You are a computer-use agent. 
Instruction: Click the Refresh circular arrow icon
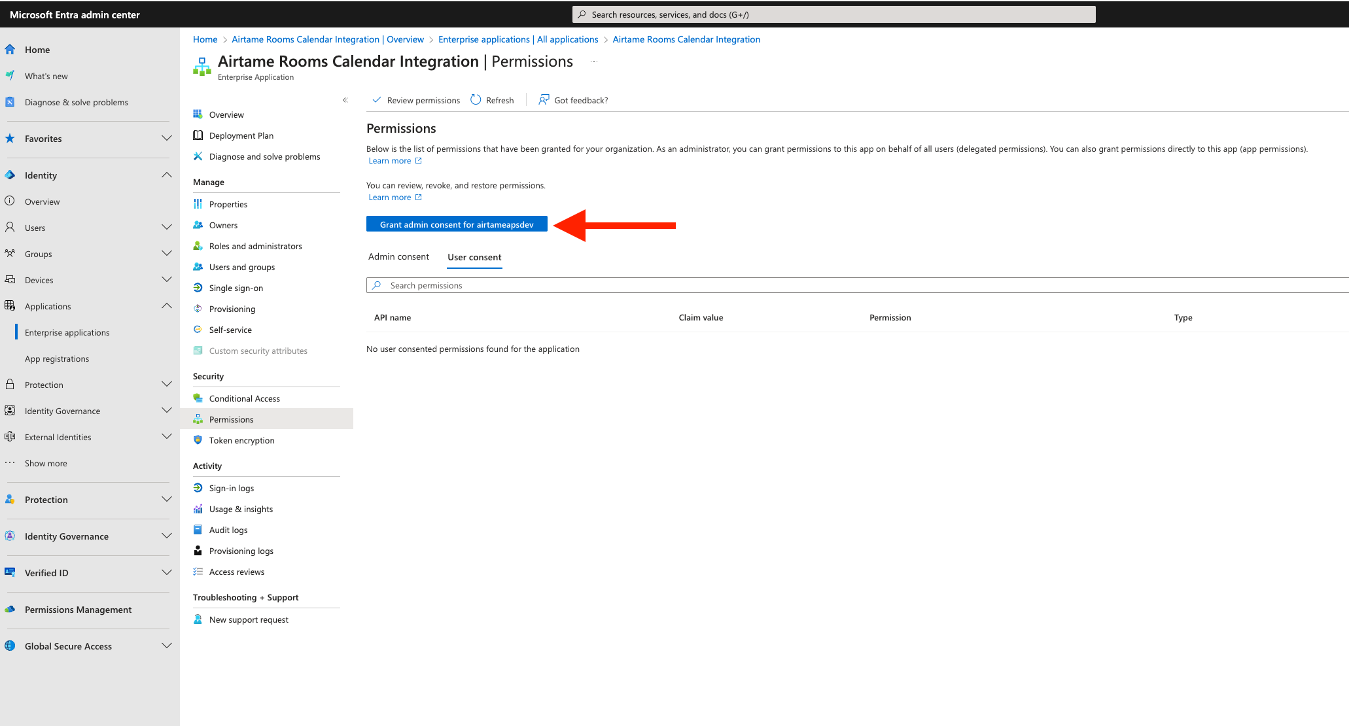476,100
